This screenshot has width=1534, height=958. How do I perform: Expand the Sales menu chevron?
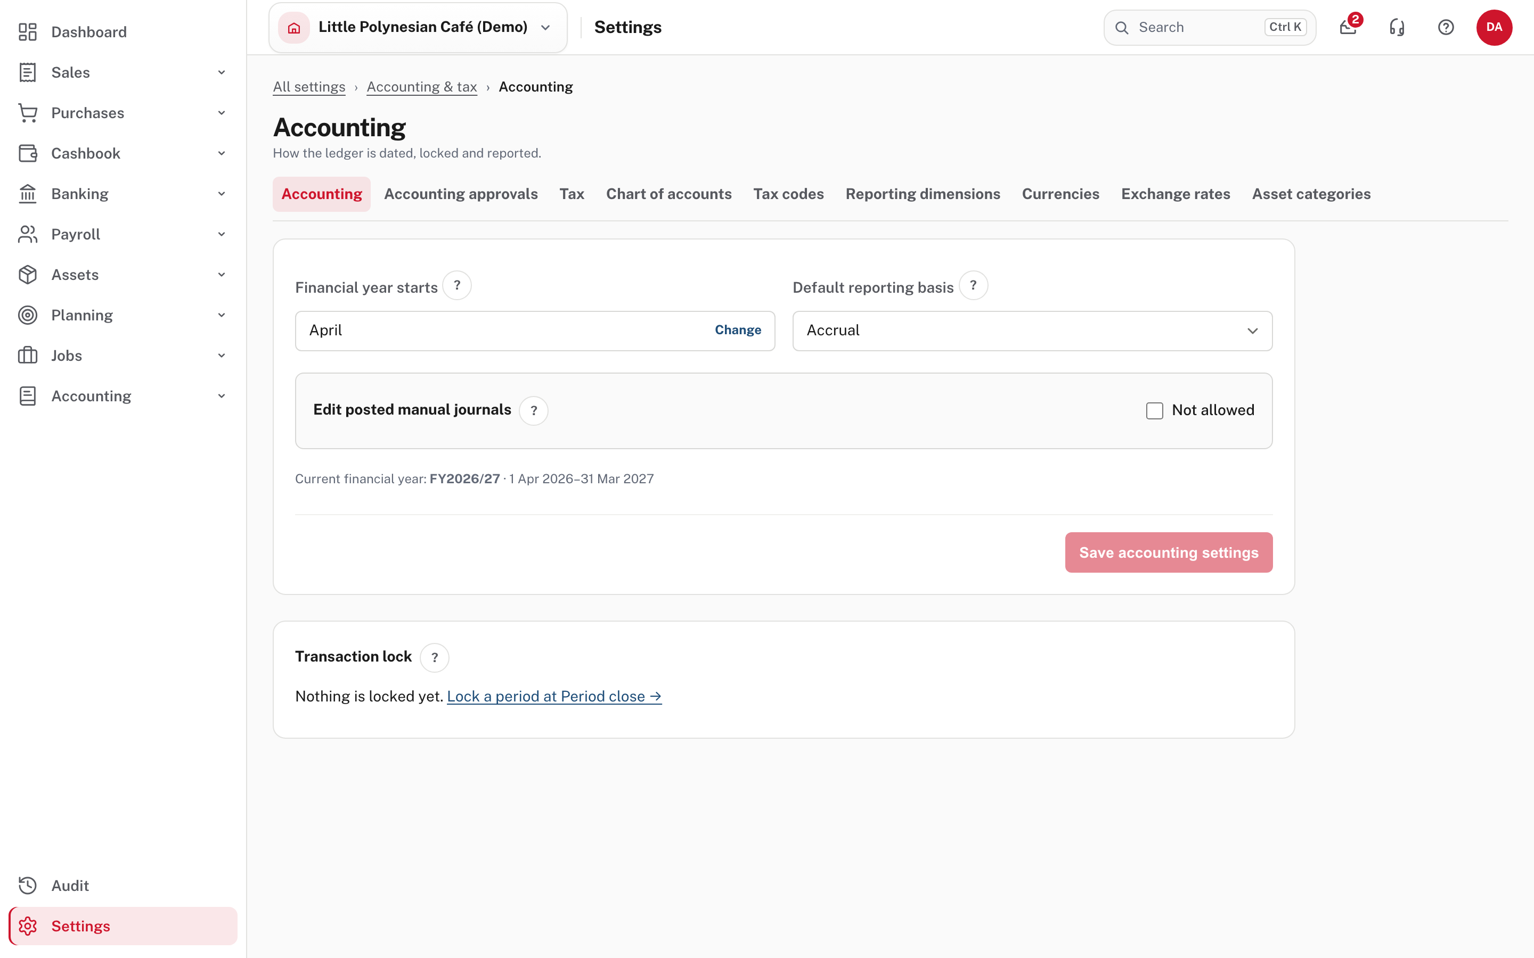(x=222, y=72)
